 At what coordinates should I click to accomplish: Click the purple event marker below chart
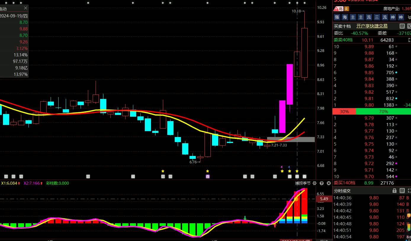[208, 177]
